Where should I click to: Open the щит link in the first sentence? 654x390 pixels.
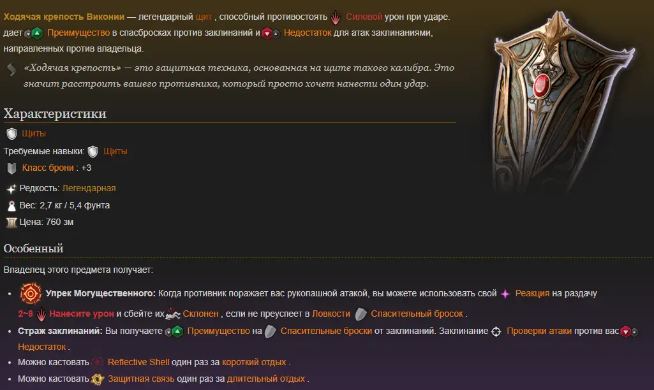point(204,17)
